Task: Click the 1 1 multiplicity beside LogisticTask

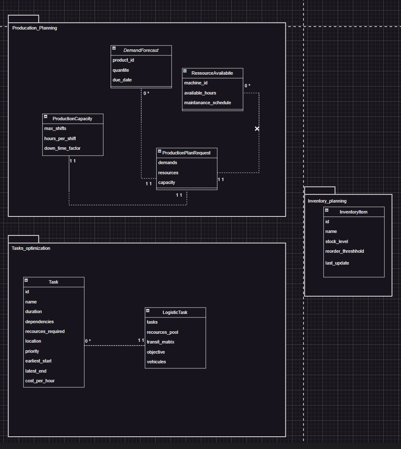Action: [141, 340]
